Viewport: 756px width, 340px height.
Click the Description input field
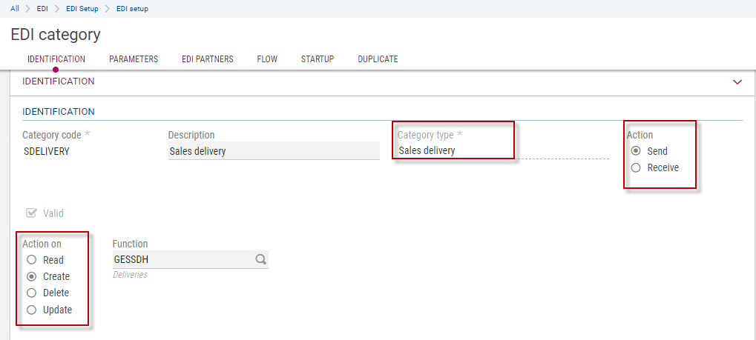pos(273,151)
